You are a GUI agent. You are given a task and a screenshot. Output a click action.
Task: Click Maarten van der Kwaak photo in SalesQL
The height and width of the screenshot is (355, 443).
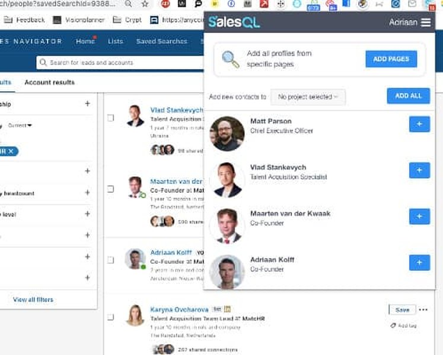click(x=227, y=226)
